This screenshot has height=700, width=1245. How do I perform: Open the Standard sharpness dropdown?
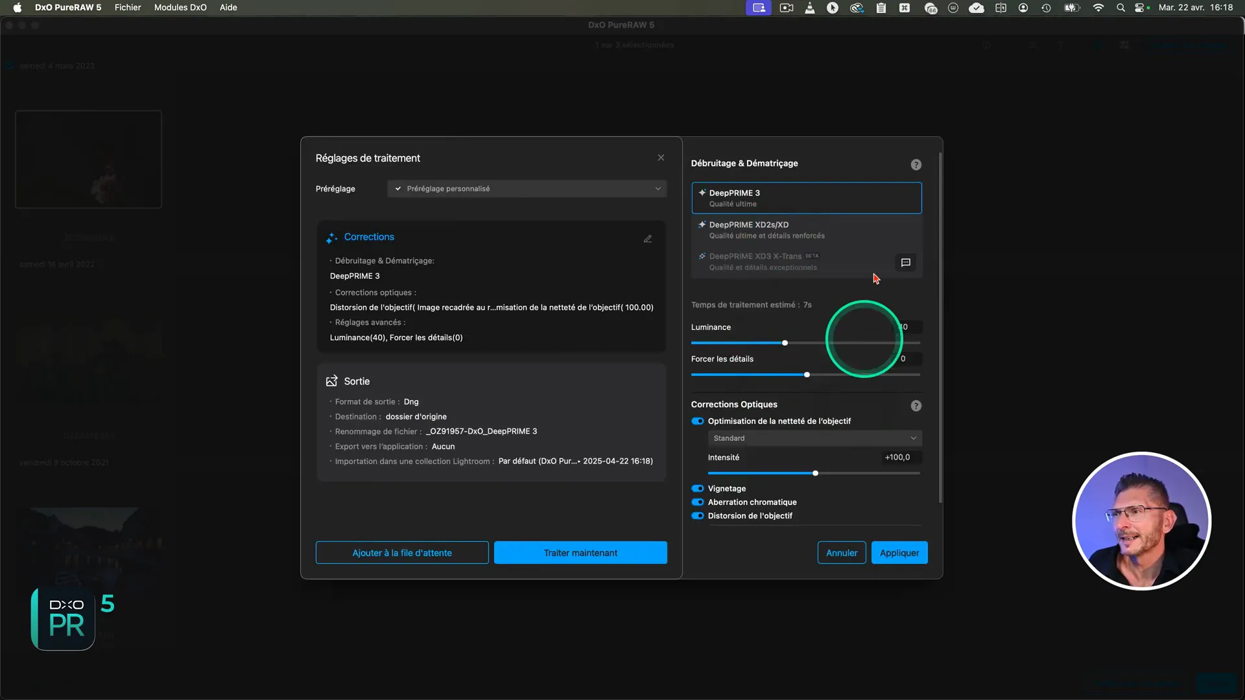[814, 438]
